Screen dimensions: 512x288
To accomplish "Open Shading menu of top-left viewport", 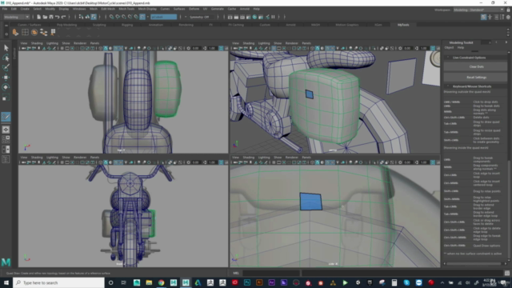I will coord(37,43).
